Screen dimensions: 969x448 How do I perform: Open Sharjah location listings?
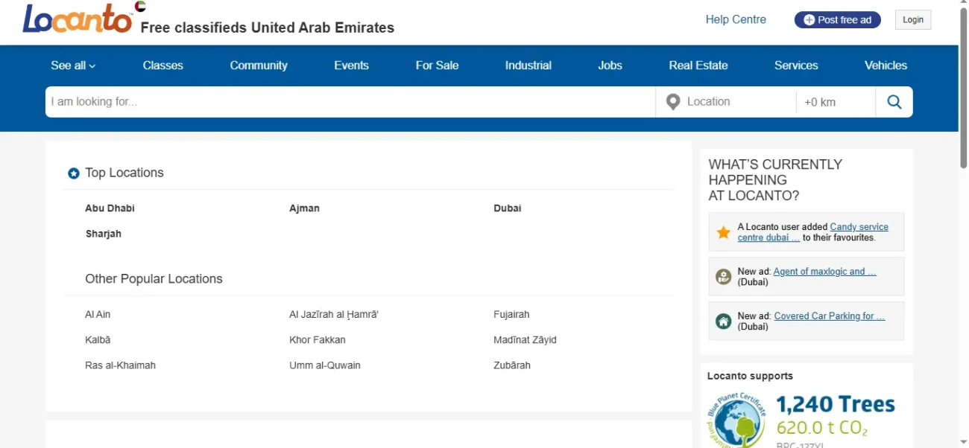[103, 233]
